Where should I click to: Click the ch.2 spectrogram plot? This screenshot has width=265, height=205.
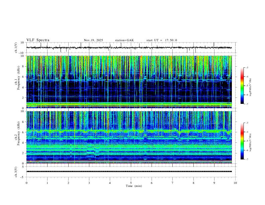(x=129, y=137)
